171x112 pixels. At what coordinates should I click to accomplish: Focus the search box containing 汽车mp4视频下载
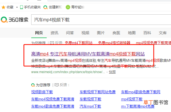101,20
